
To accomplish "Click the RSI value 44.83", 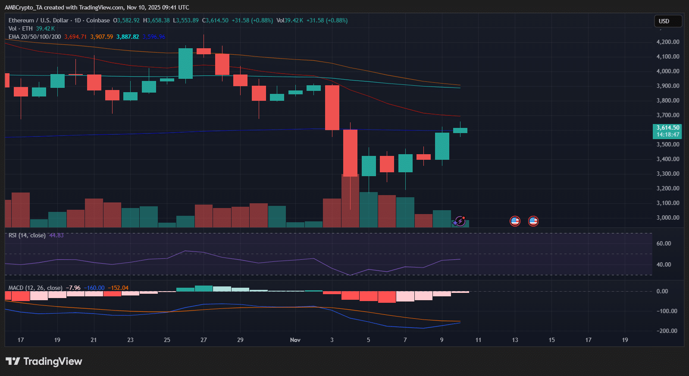I will 56,235.
